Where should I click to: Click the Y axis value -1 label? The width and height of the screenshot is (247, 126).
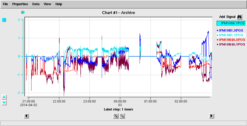coord(18,75)
